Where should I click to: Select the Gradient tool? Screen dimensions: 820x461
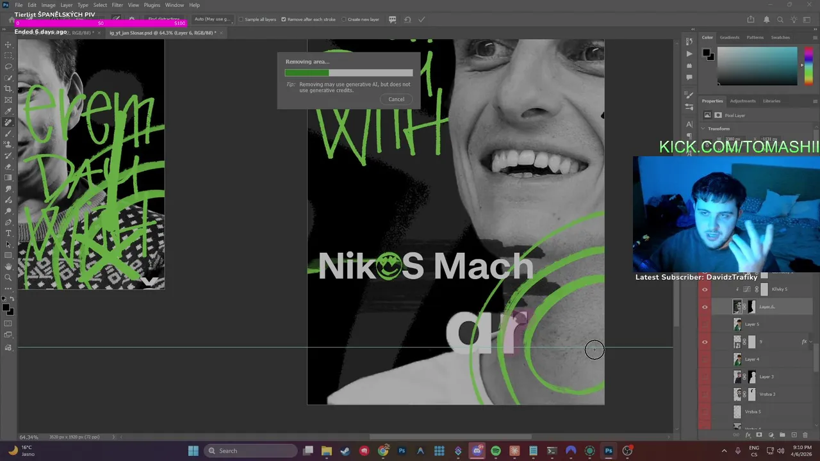pos(8,177)
